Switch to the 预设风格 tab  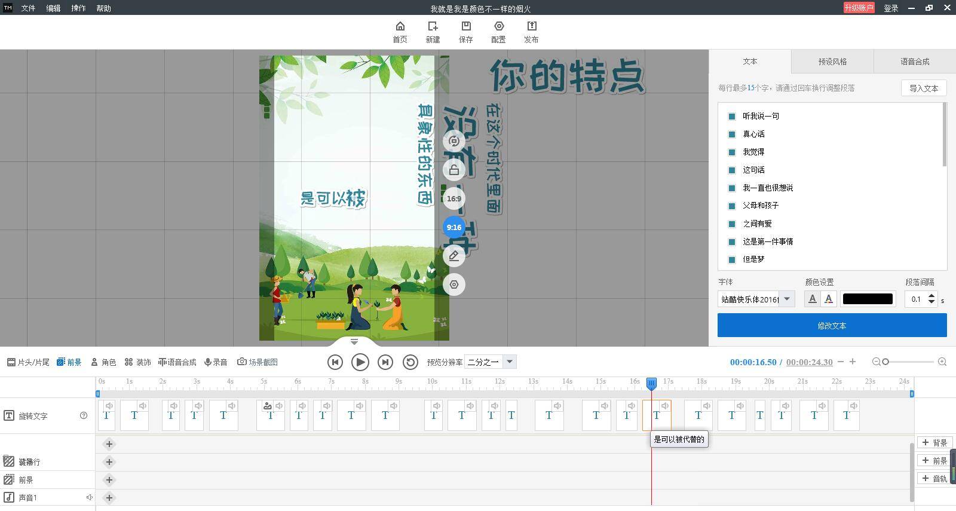point(832,62)
